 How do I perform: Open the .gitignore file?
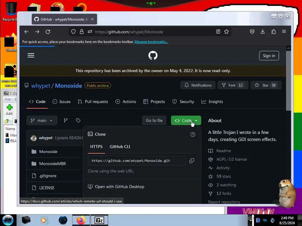coord(47,176)
